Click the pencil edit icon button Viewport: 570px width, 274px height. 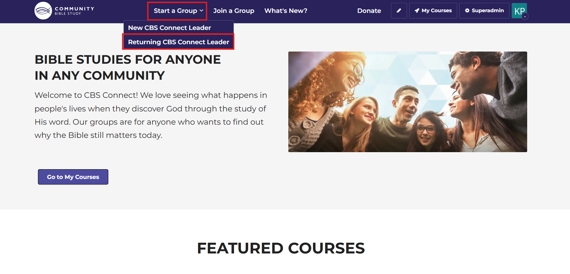[399, 10]
